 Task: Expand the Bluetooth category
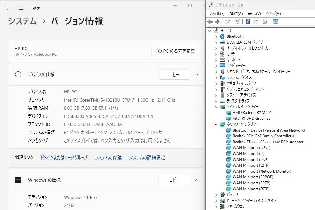216,37
